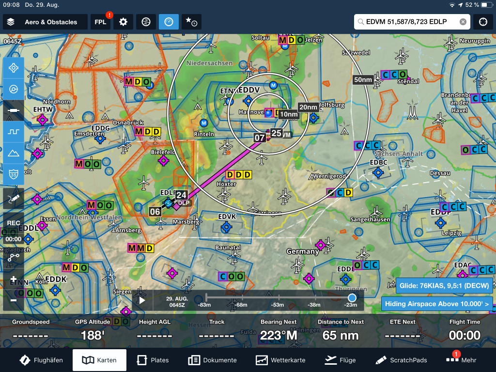Image resolution: width=496 pixels, height=372 pixels.
Task: Change the ETE Next instrument field
Action: 403,330
